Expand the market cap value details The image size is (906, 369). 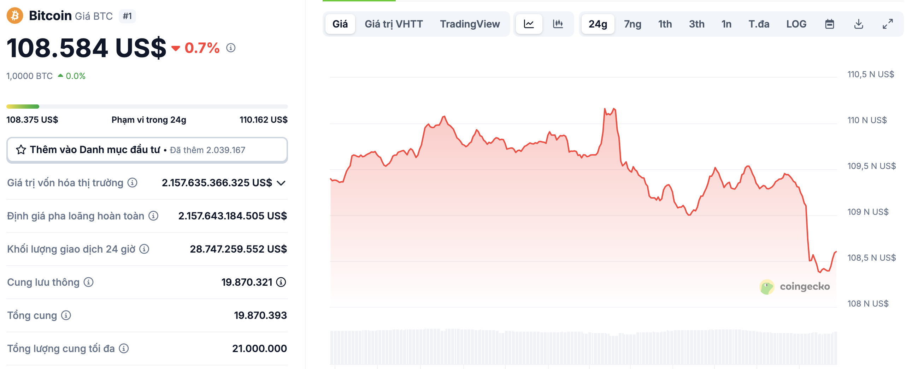[281, 183]
